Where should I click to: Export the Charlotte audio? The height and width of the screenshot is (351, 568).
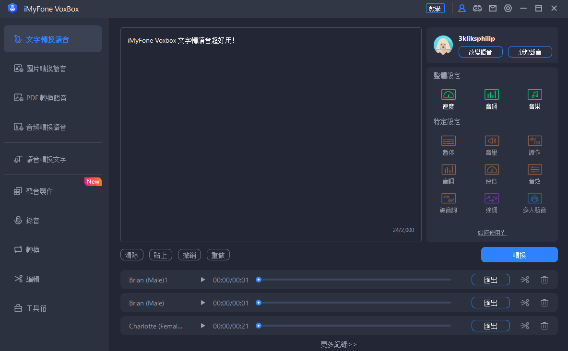tap(490, 326)
